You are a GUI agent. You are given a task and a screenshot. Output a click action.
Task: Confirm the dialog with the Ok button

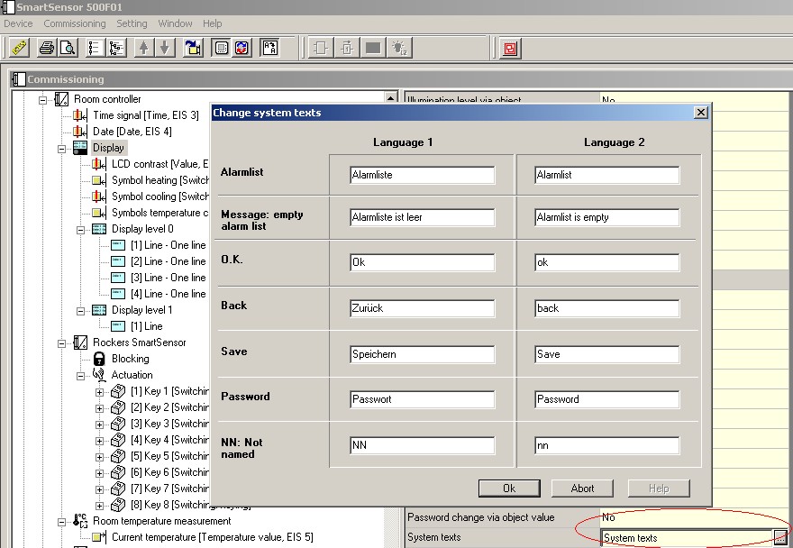(508, 489)
